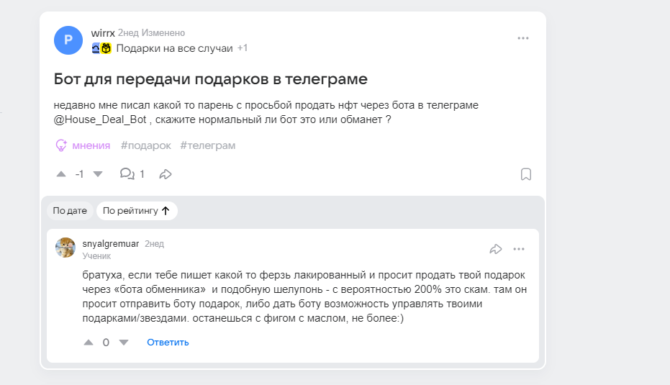Downvote snyalgremuar's answer
Screen dimensions: 670x385
(x=123, y=343)
